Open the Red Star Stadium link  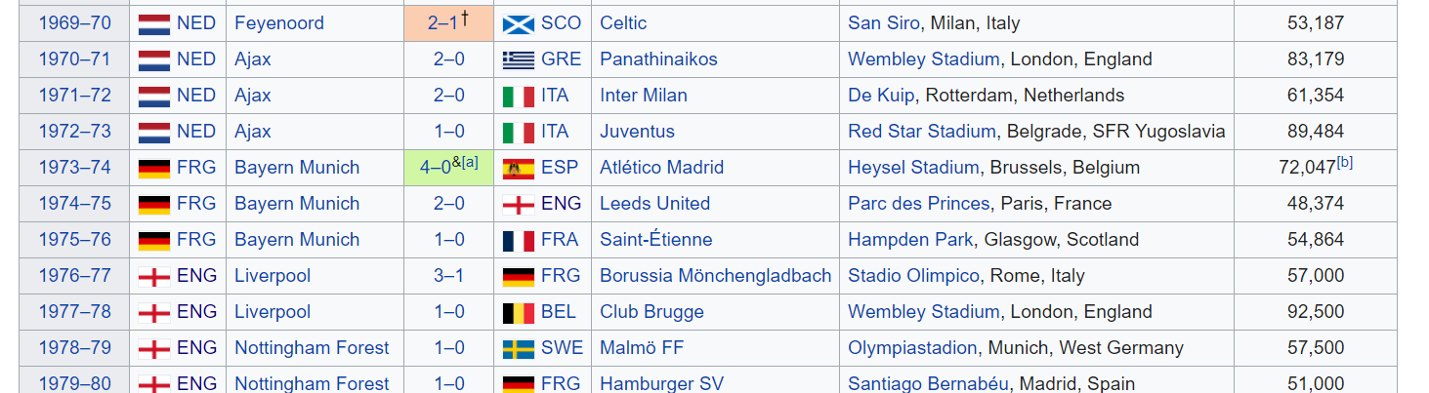[x=921, y=132]
